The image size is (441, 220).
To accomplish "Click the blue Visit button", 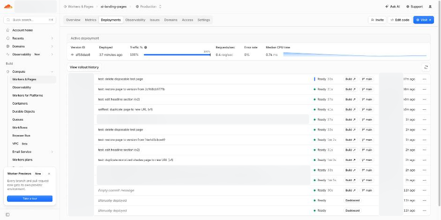I will click(x=423, y=20).
